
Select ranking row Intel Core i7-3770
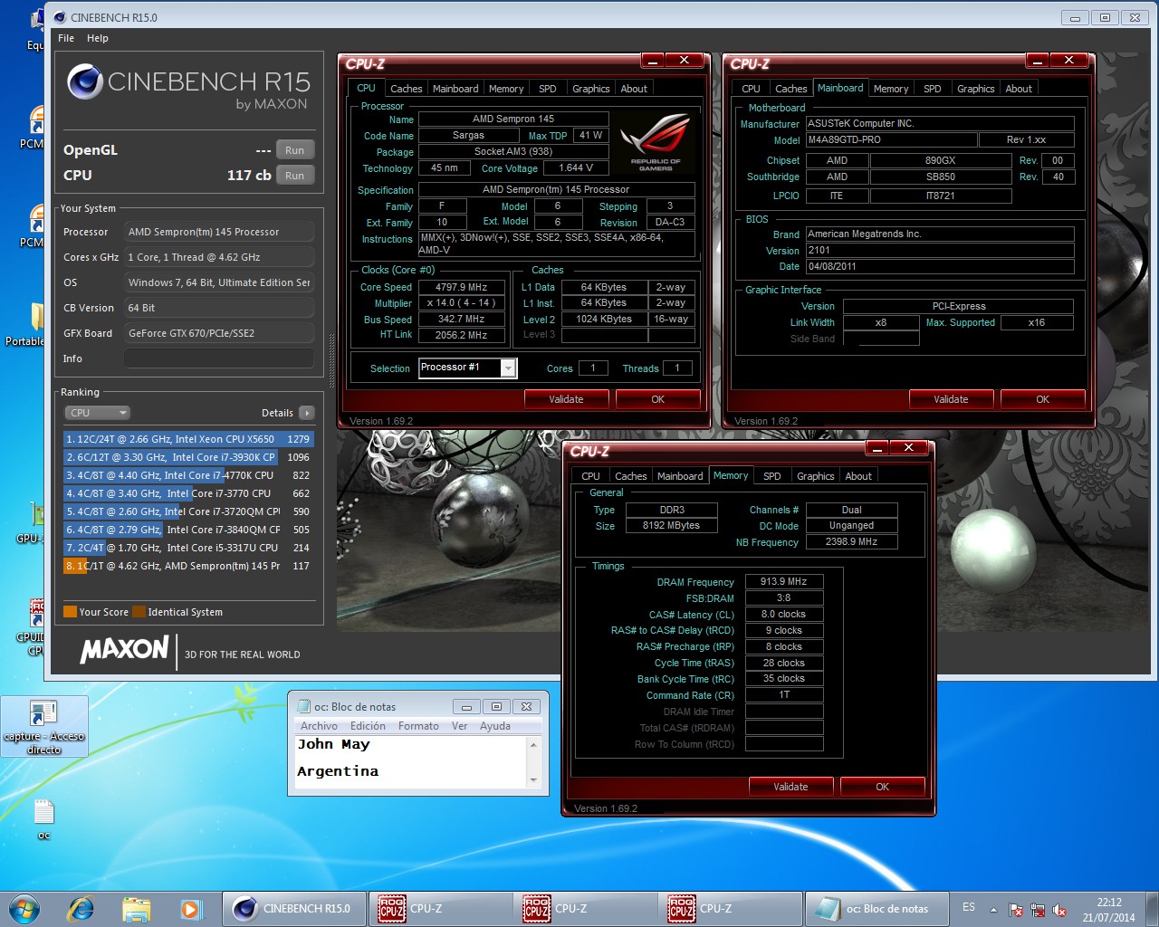point(188,493)
